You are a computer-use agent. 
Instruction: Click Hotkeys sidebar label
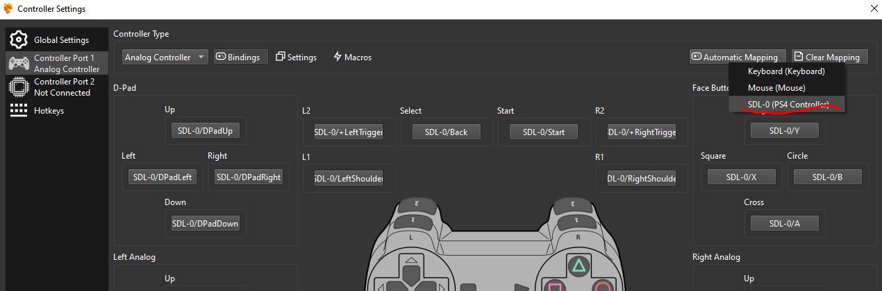coord(49,111)
